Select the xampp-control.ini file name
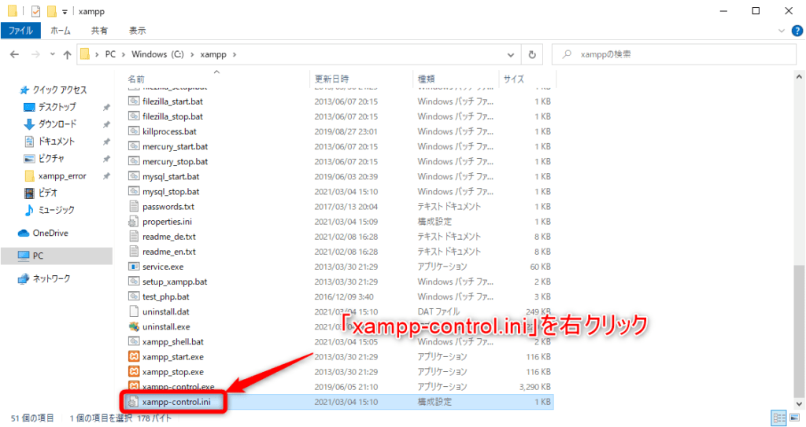This screenshot has height=427, width=806. [176, 402]
